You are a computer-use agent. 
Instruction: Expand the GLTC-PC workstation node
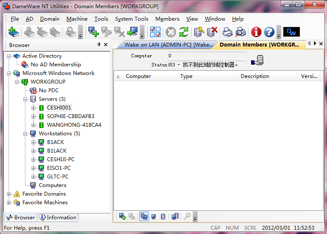(x=33, y=177)
